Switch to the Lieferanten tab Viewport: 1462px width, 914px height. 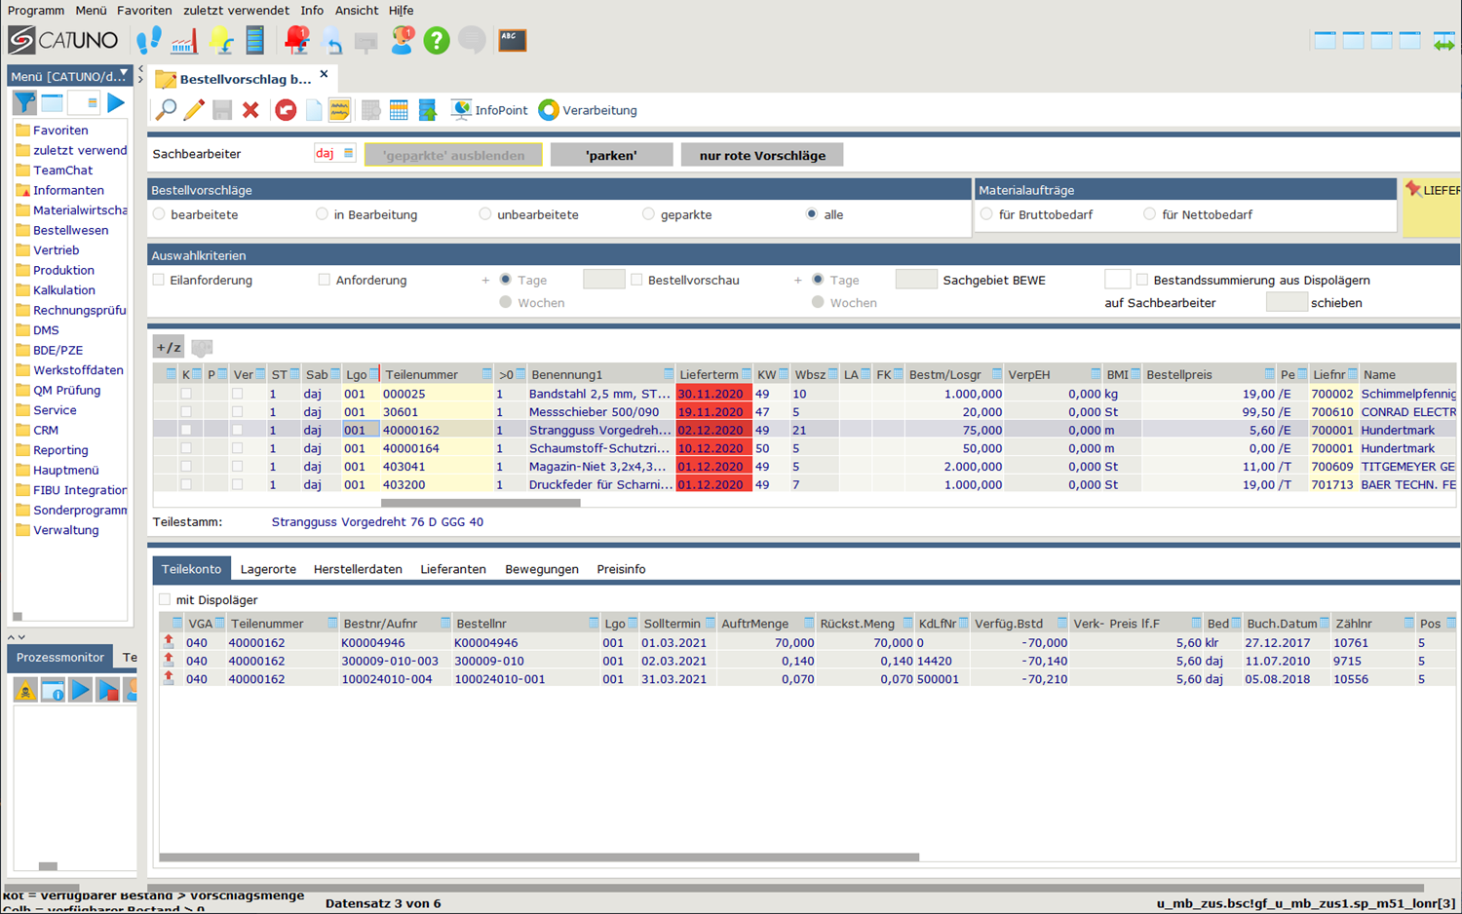tap(453, 569)
